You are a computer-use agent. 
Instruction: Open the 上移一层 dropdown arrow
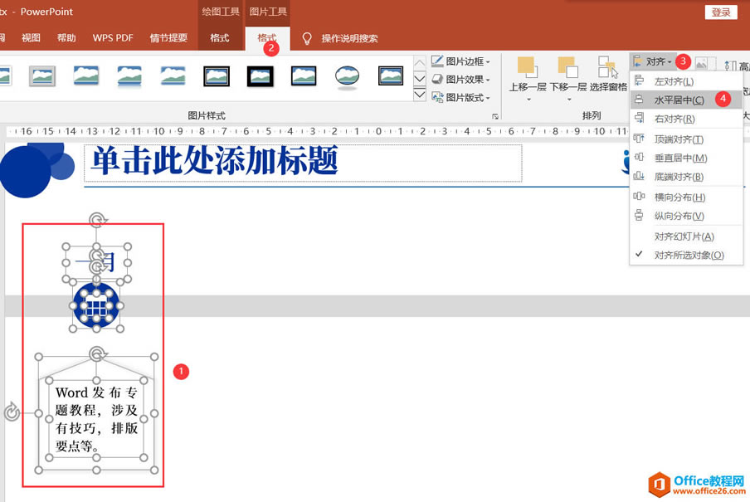pyautogui.click(x=528, y=98)
